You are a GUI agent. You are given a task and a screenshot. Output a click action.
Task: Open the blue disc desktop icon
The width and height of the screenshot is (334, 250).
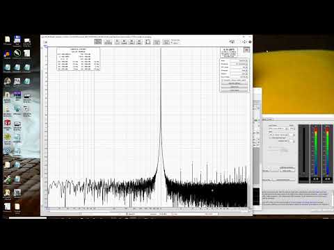pyautogui.click(x=8, y=151)
